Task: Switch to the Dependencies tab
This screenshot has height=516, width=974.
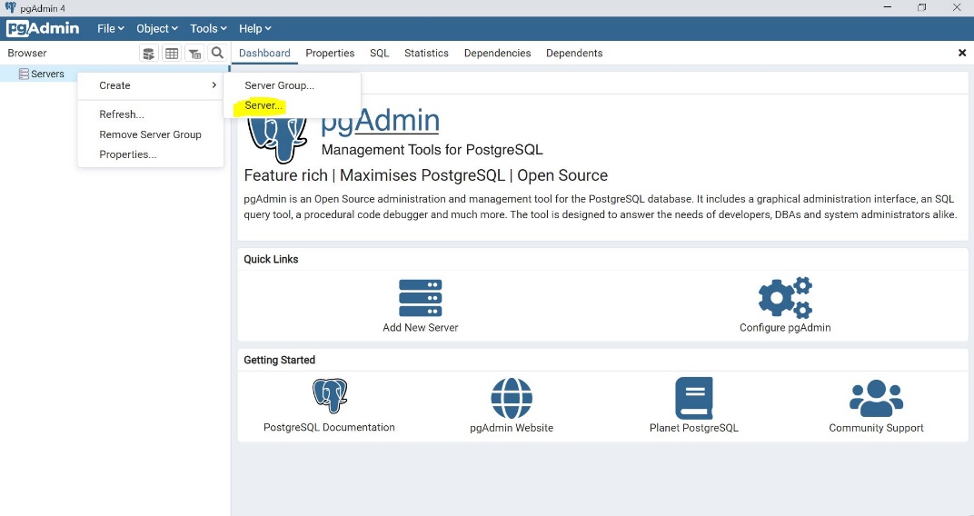Action: click(498, 54)
